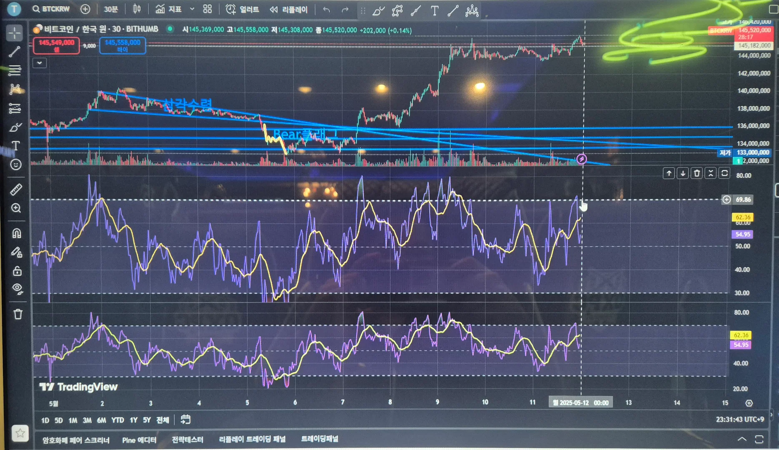Click the 얼러트 alert button
Image resolution: width=779 pixels, height=450 pixels.
pos(242,9)
